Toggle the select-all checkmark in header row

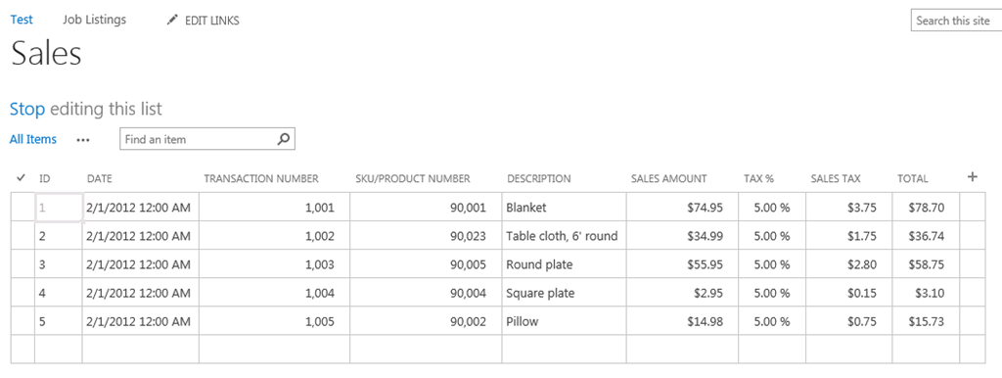22,178
